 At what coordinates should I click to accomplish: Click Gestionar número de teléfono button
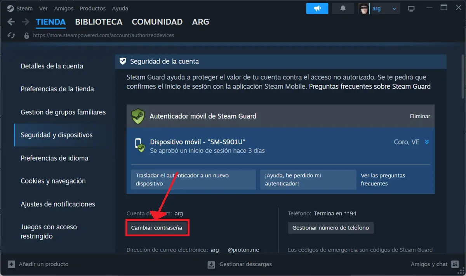click(330, 228)
